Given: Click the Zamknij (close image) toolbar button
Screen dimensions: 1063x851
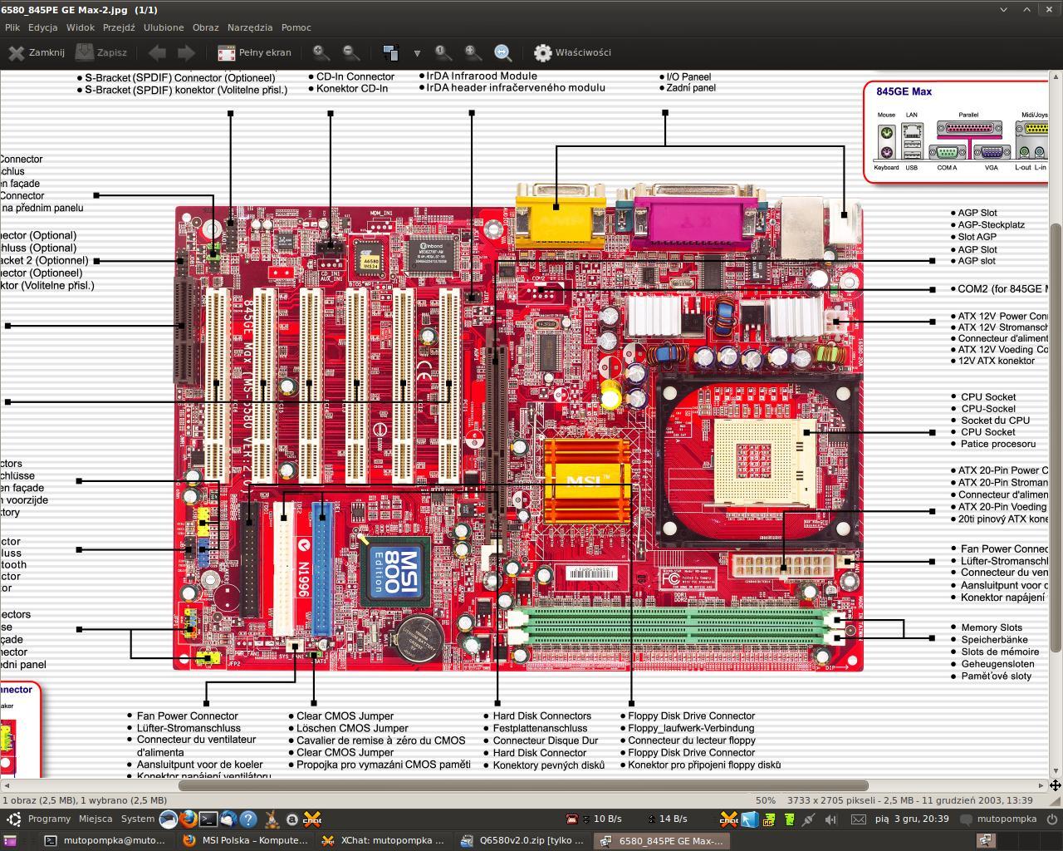Looking at the screenshot, I should [x=37, y=52].
